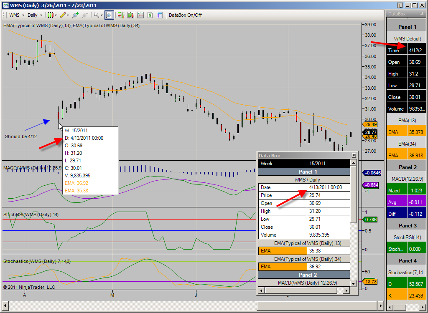Select Panel 1 header in side DataBox
Image resolution: width=428 pixels, height=313 pixels.
(407, 27)
